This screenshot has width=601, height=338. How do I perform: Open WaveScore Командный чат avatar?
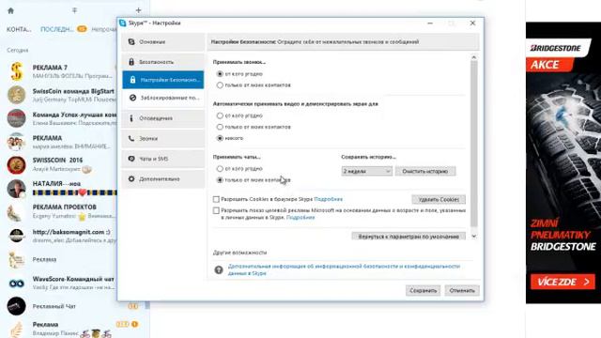tap(17, 284)
